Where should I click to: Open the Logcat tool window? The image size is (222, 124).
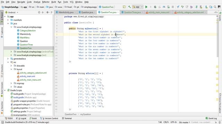(21, 118)
